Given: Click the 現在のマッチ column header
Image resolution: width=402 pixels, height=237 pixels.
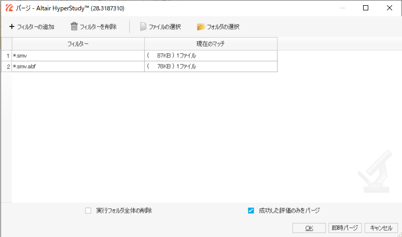Looking at the screenshot, I should pyautogui.click(x=210, y=44).
